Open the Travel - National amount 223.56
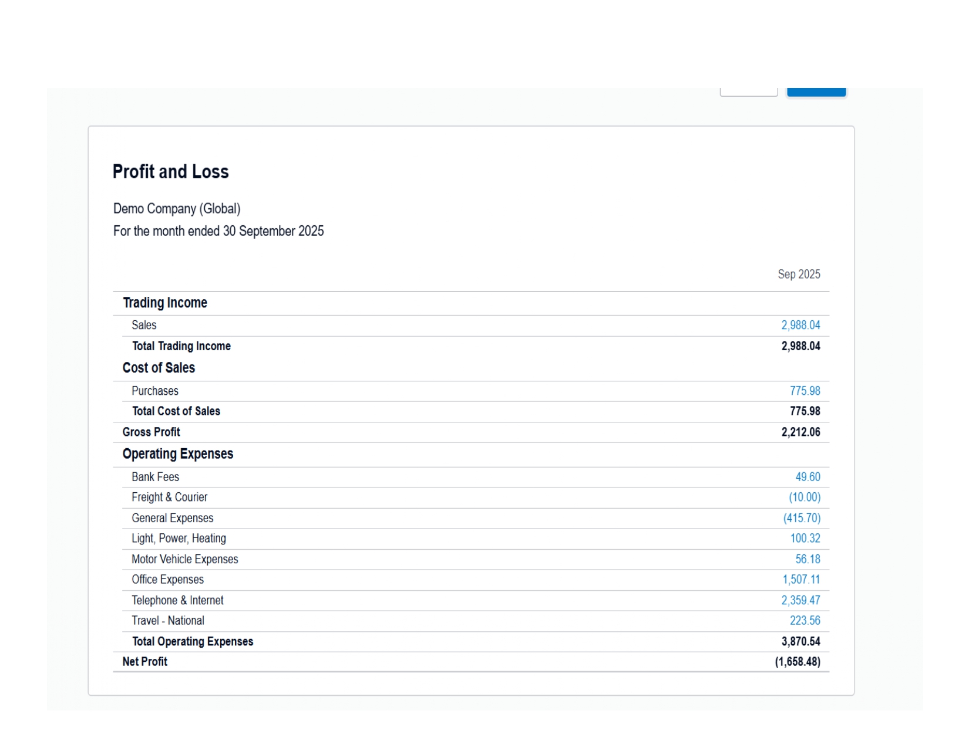The image size is (969, 748). (805, 621)
